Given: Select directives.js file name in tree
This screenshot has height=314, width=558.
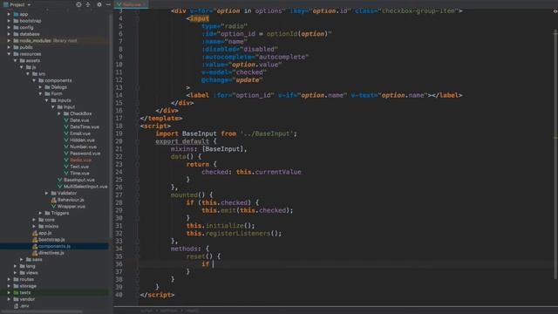Looking at the screenshot, I should pos(51,253).
